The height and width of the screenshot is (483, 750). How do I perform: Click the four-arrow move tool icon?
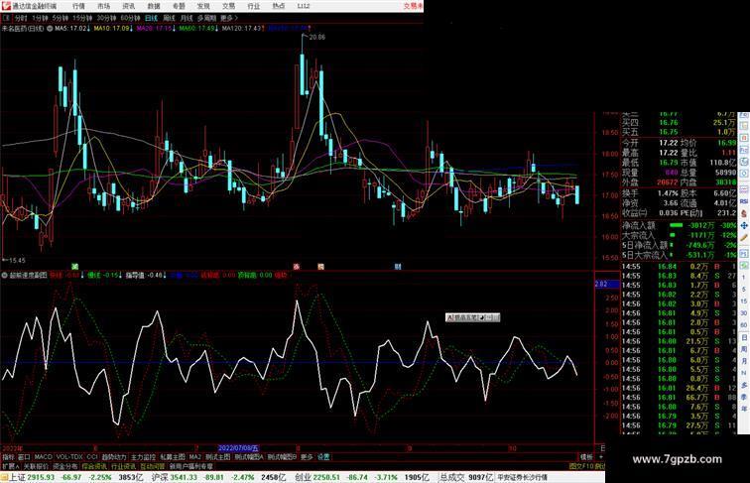pyautogui.click(x=744, y=225)
